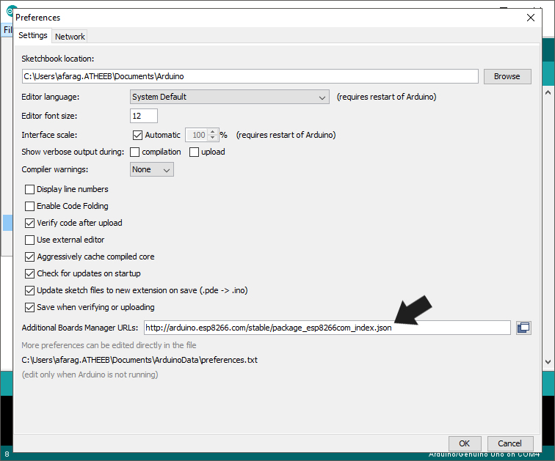Click the Browse button for sketchbook location

[507, 76]
